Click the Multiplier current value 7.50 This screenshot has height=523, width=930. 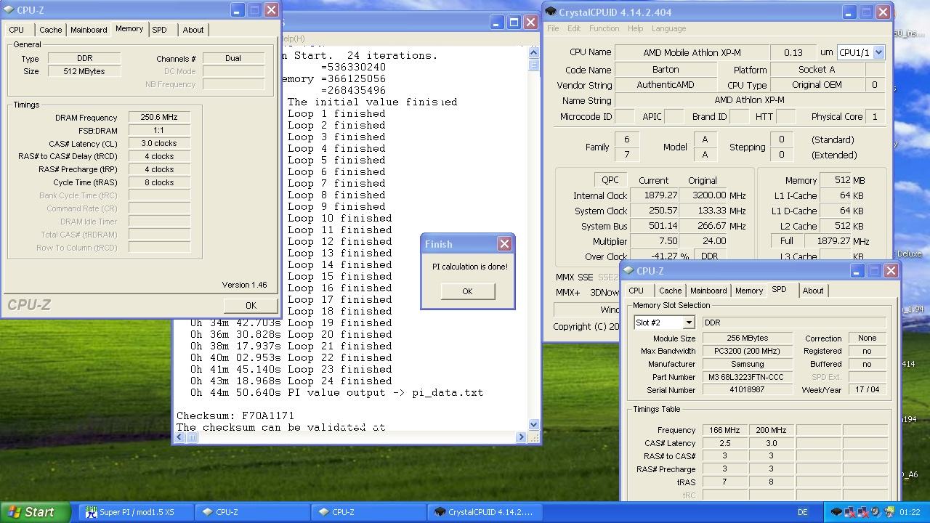coord(655,241)
